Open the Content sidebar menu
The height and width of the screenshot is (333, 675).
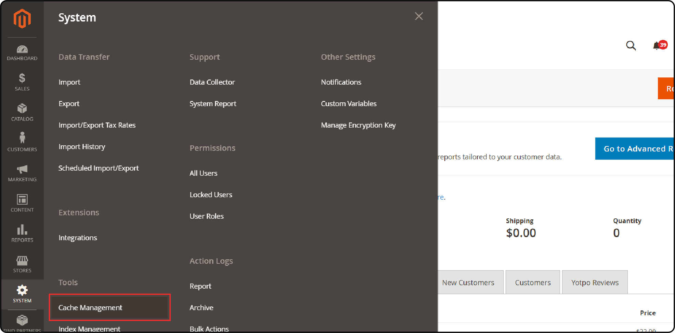(x=22, y=203)
